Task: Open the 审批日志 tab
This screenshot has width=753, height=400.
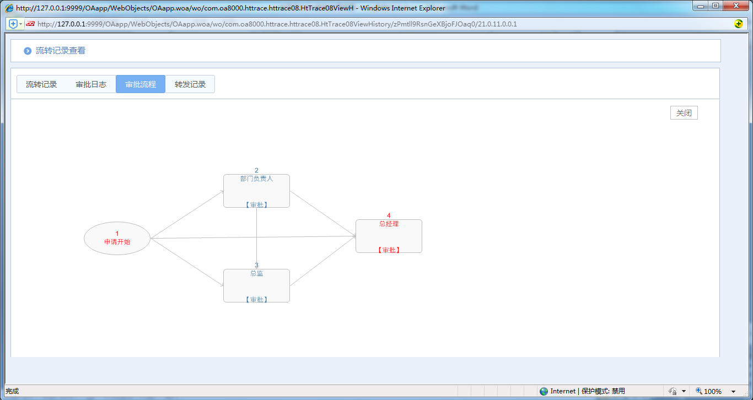Action: pos(91,84)
